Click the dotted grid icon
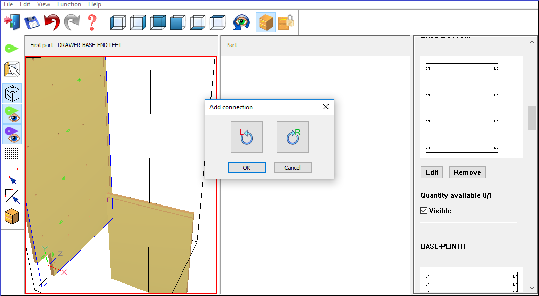 click(x=12, y=155)
